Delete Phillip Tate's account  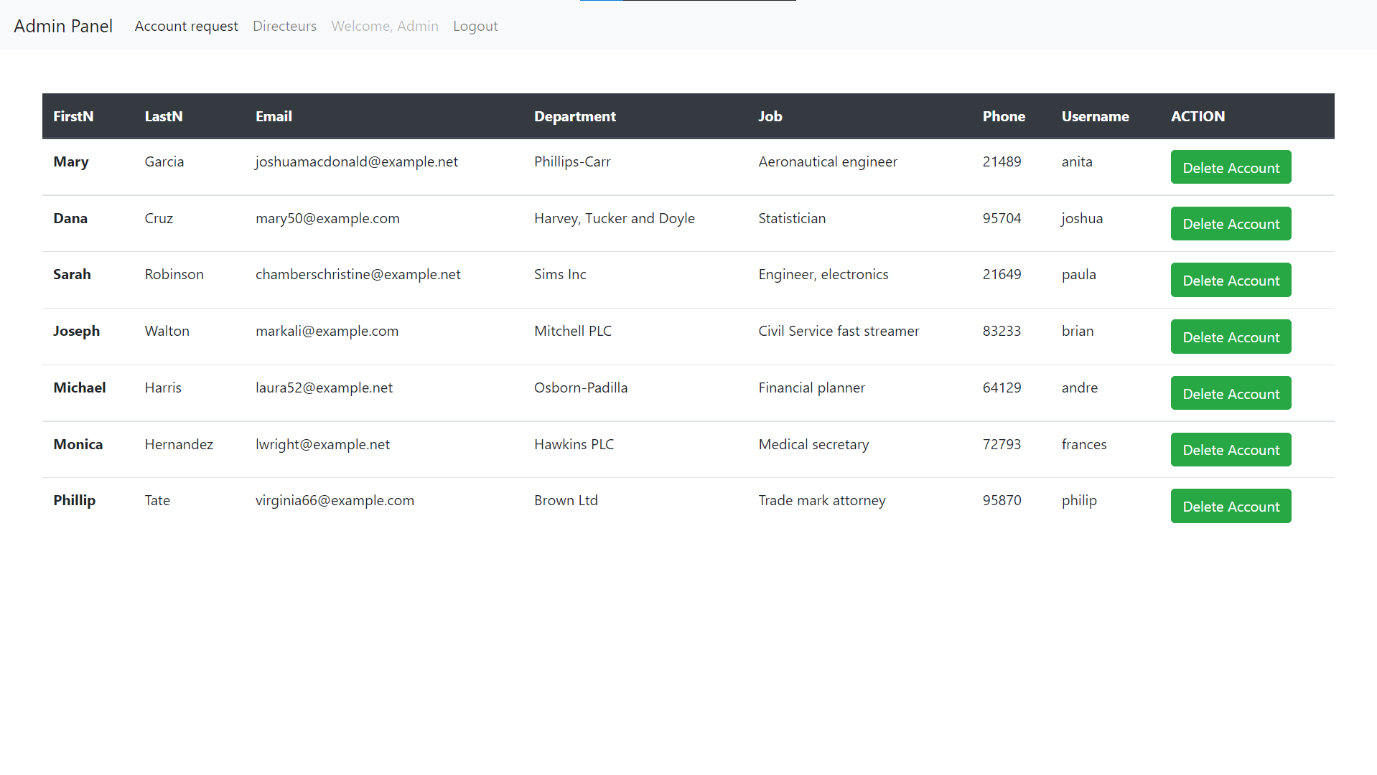click(x=1230, y=507)
